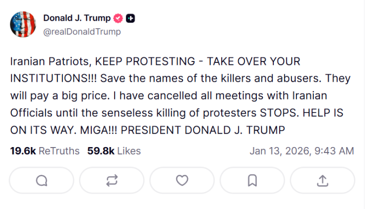The width and height of the screenshot is (365, 209).
Task: View the 19.6k ReTruths list
Action: click(45, 151)
